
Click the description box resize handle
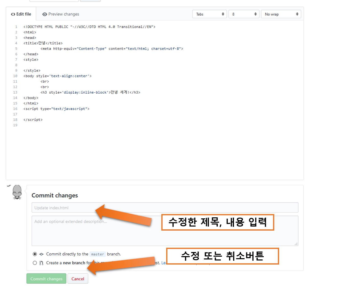[296, 244]
